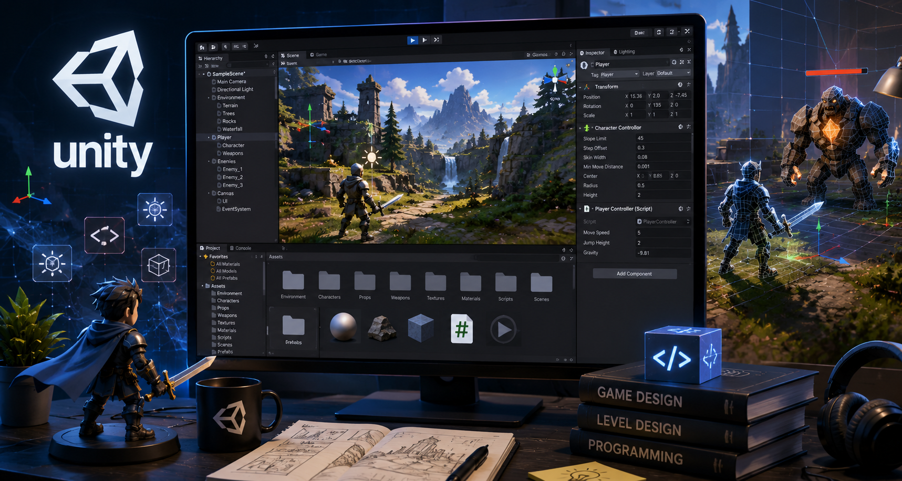Collapse the Transform component foldout
The height and width of the screenshot is (481, 902).
[x=580, y=87]
